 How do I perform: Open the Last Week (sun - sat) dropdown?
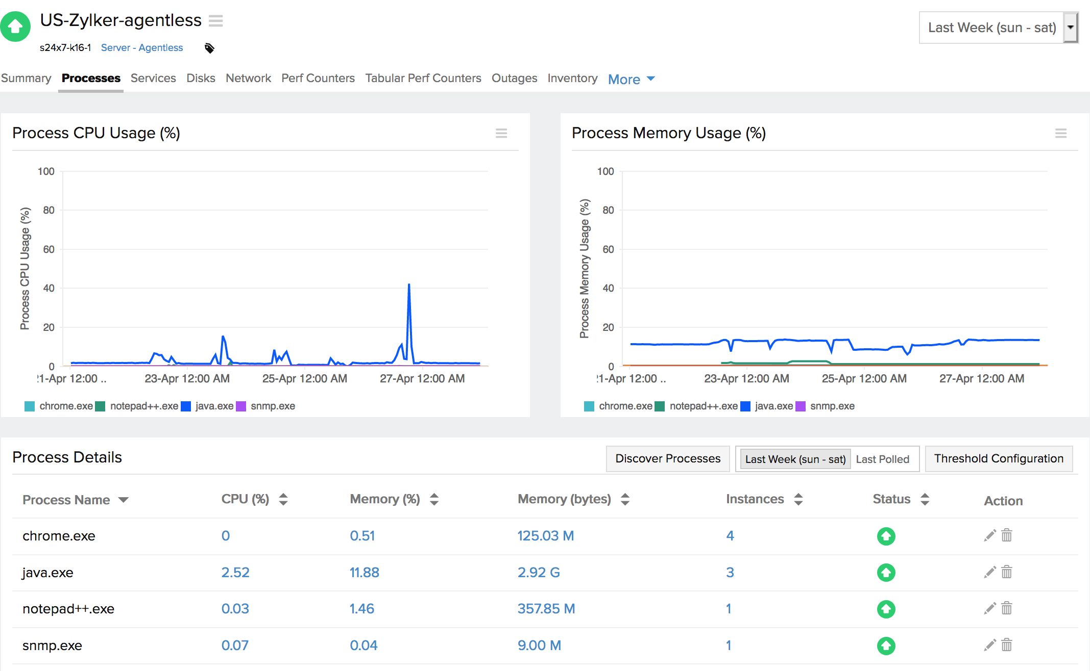tap(1070, 28)
